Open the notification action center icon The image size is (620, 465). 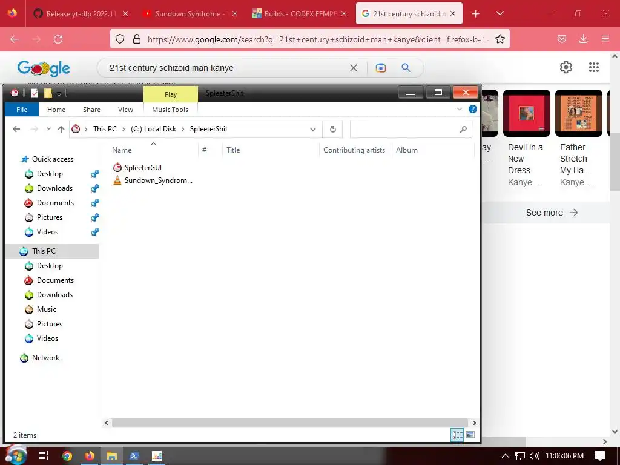(x=600, y=456)
